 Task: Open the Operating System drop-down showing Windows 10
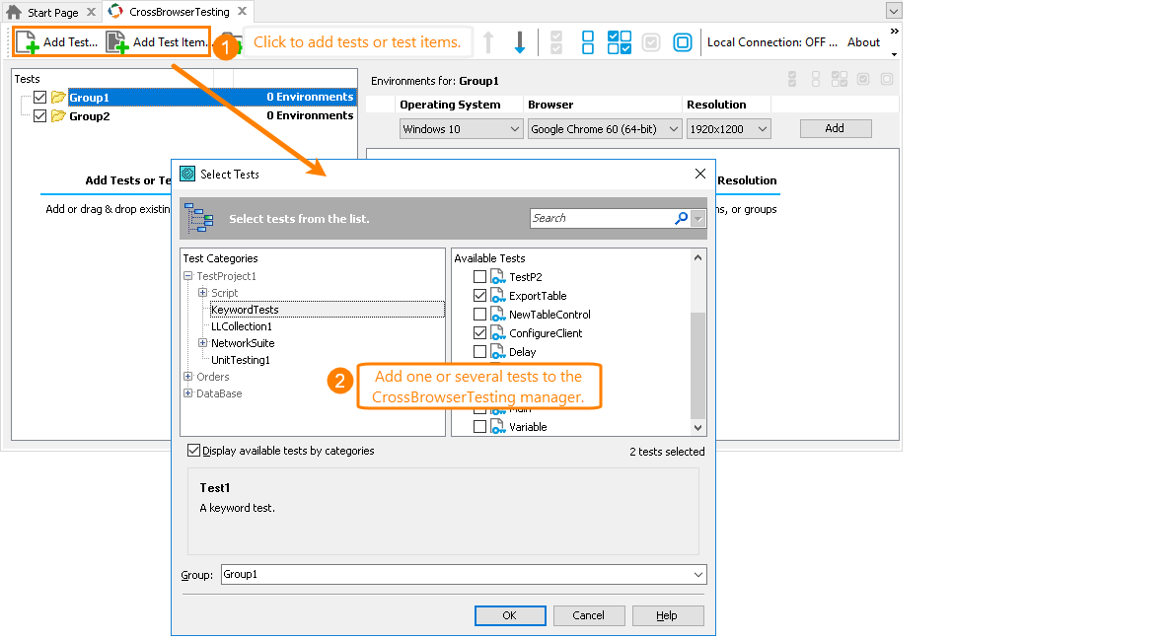(461, 129)
